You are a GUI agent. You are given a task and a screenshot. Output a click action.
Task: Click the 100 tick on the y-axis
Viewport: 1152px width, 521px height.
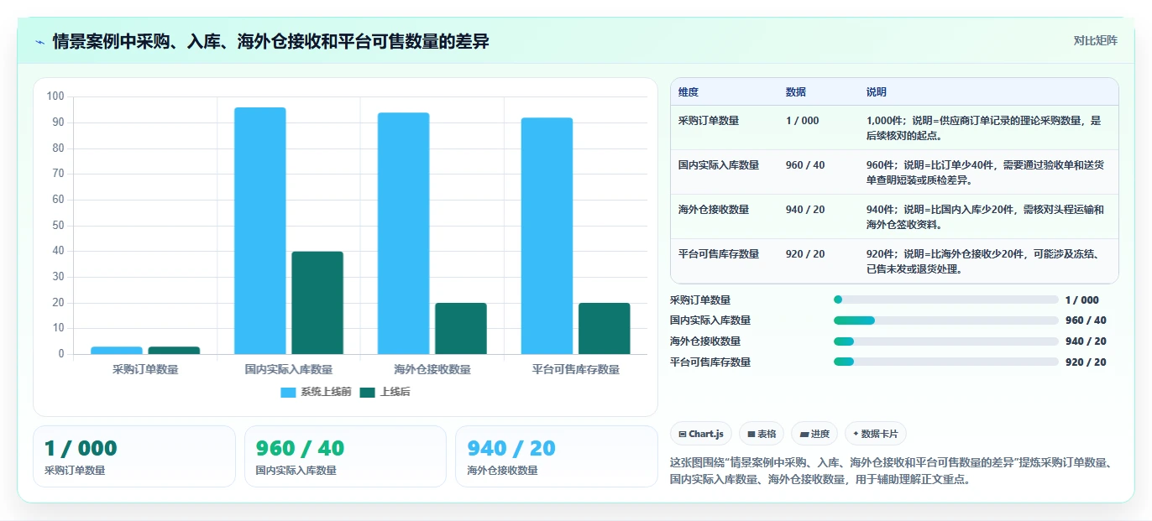pos(55,96)
